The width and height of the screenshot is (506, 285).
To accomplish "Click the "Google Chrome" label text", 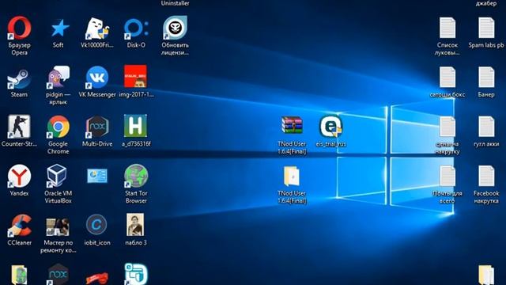I will coord(59,148).
